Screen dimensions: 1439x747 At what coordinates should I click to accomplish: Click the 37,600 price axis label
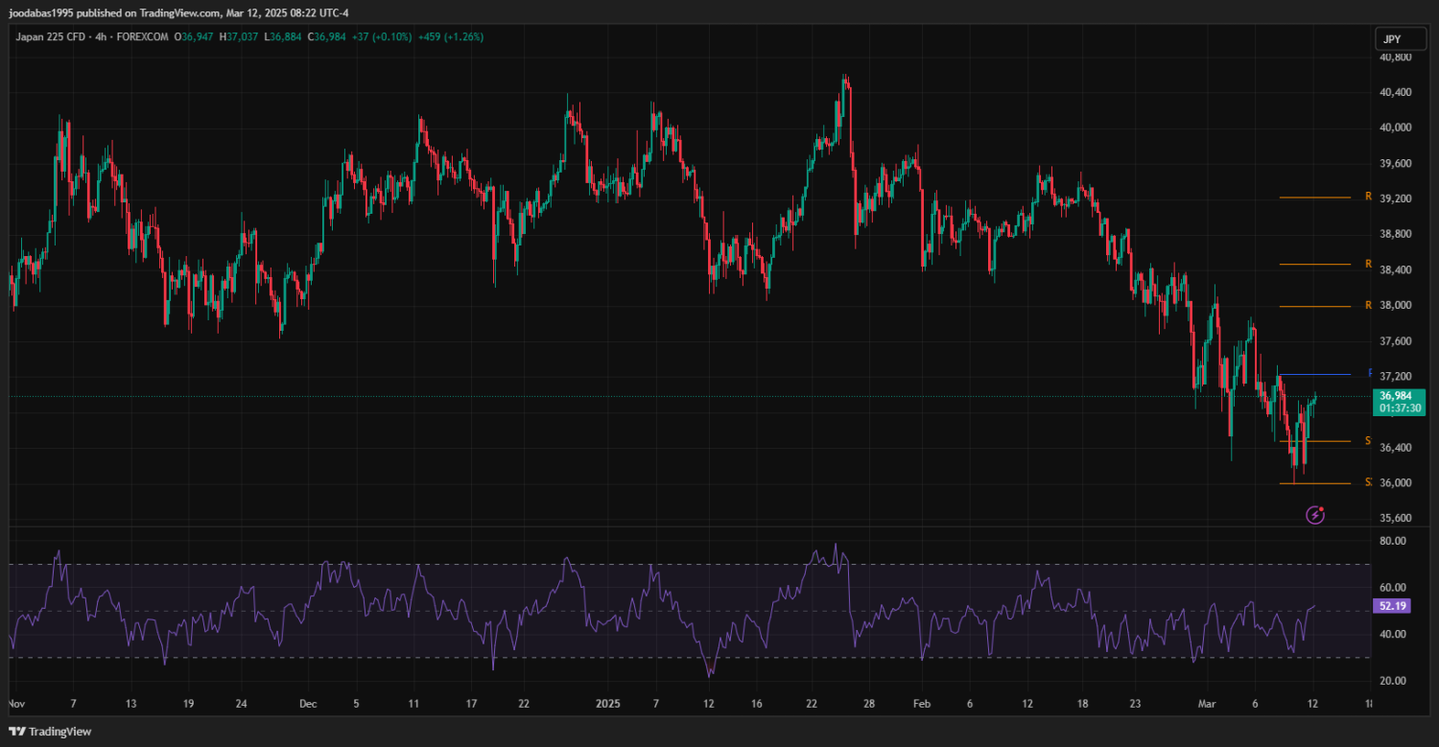coord(1395,340)
